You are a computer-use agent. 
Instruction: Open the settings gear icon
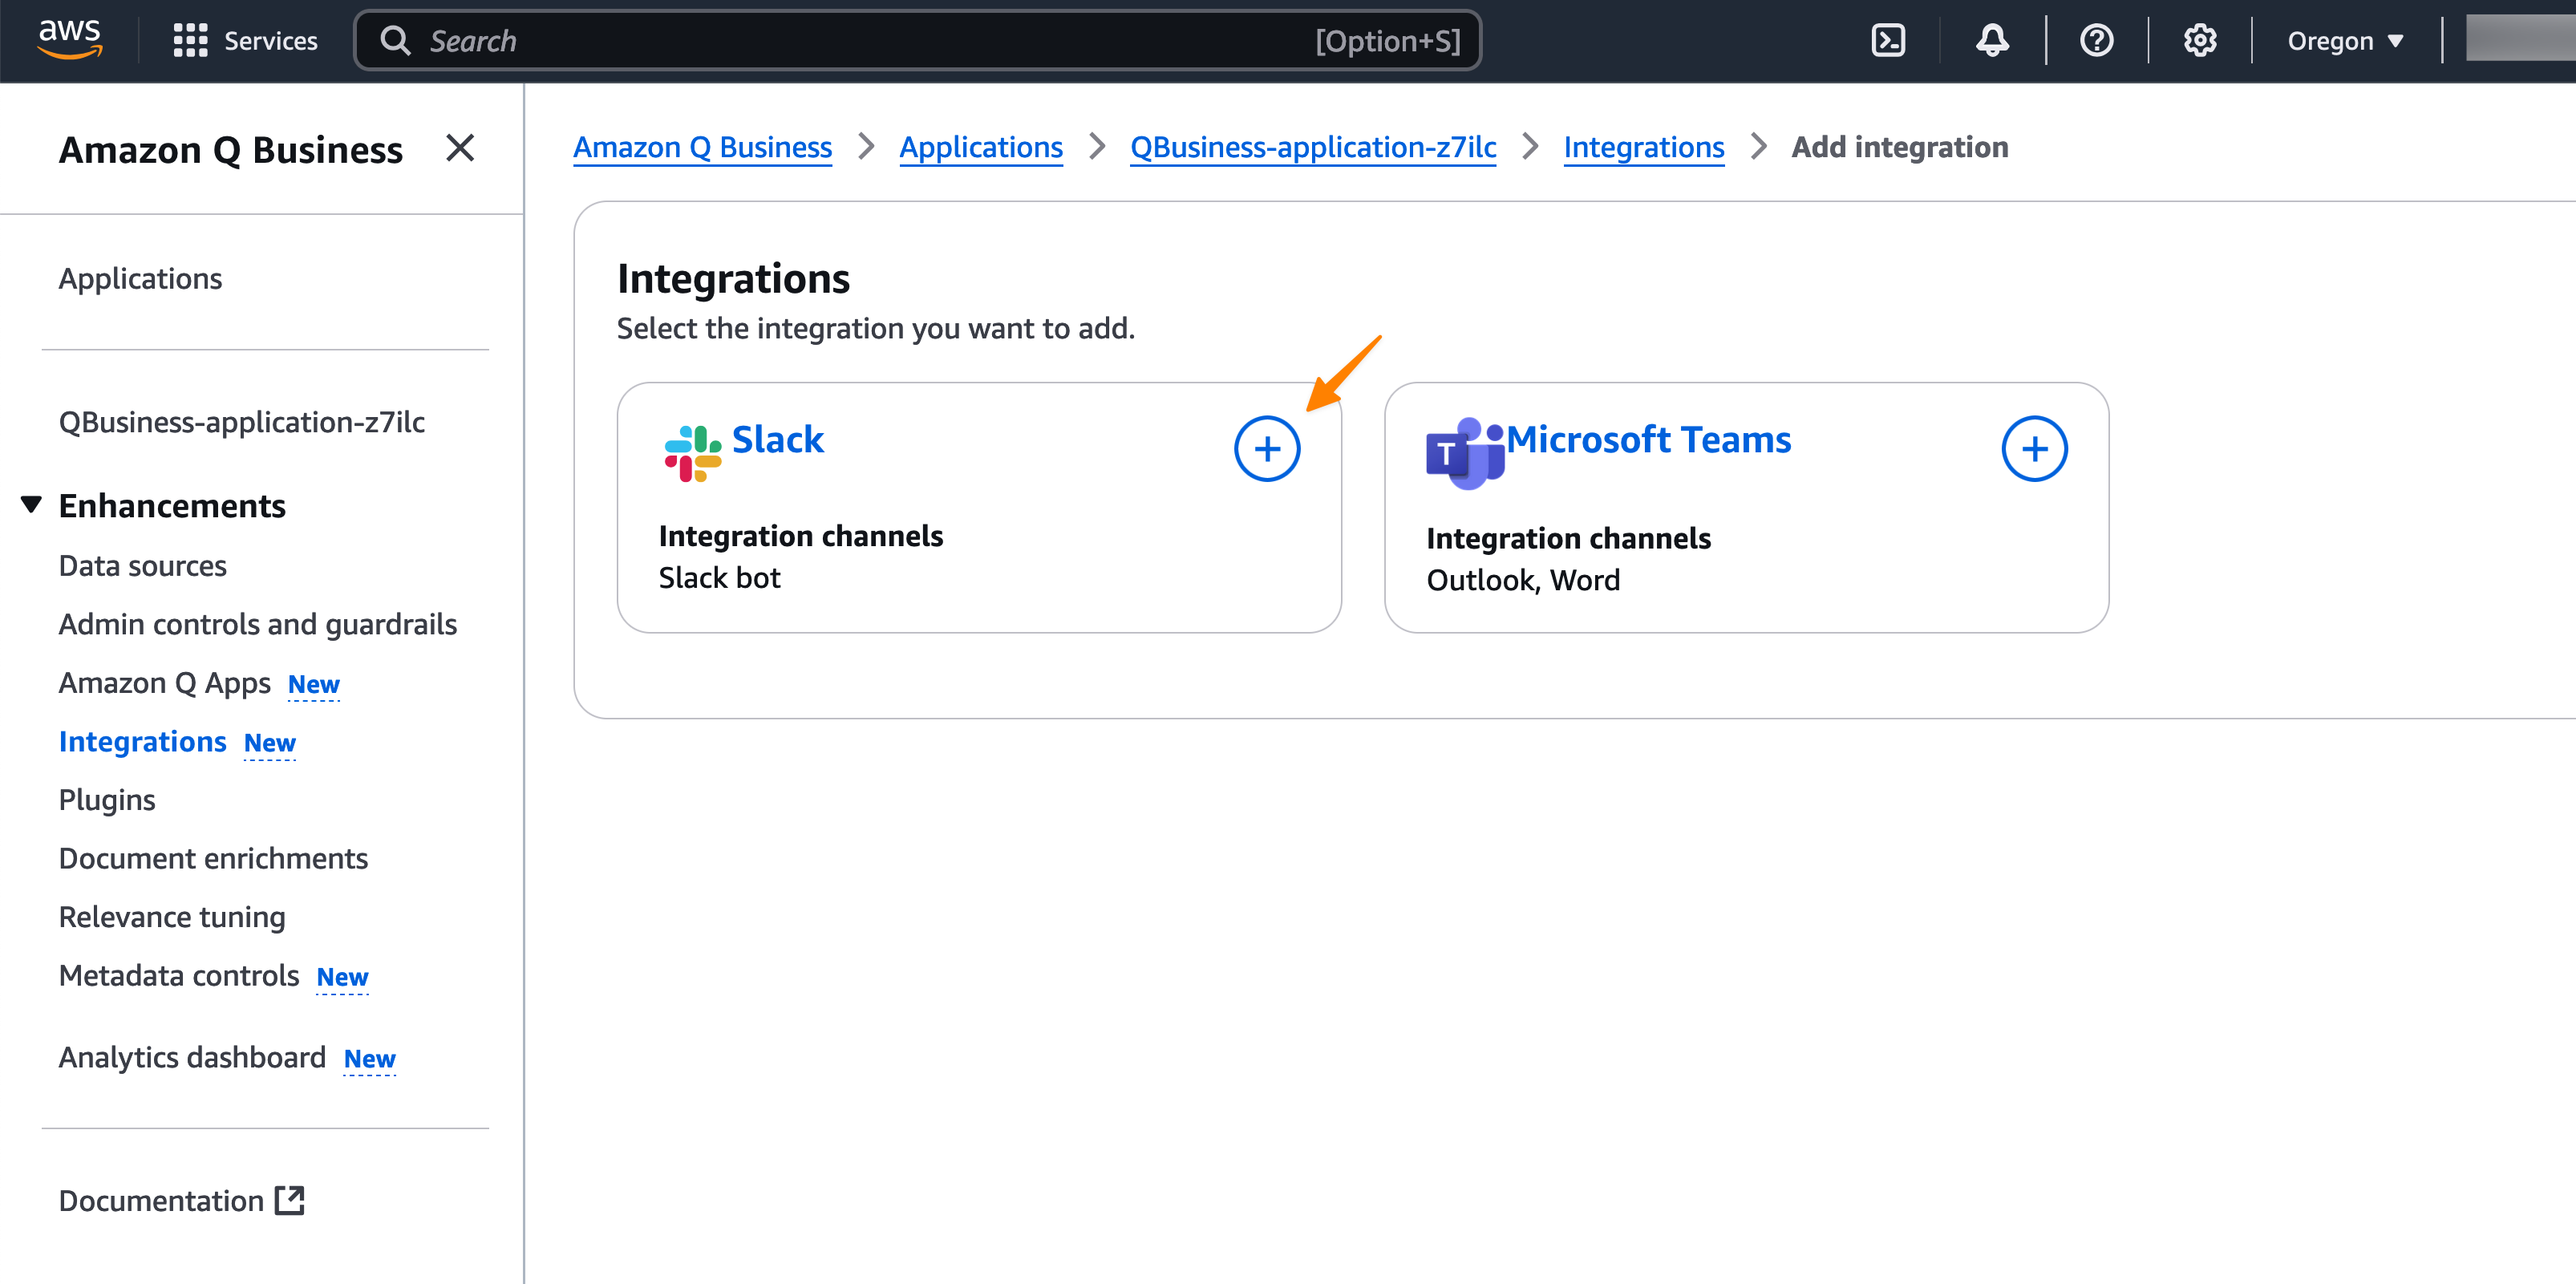(2199, 41)
